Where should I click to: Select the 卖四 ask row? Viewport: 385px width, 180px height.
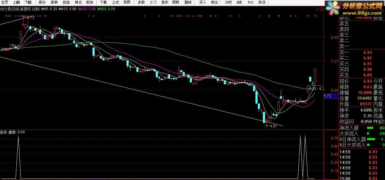tap(362, 29)
